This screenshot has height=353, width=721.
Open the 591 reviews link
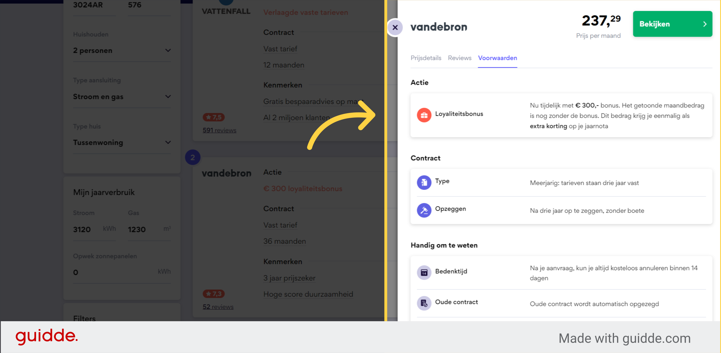point(219,130)
